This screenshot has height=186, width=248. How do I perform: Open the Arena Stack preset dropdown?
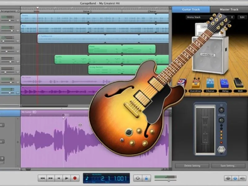tap(210, 17)
